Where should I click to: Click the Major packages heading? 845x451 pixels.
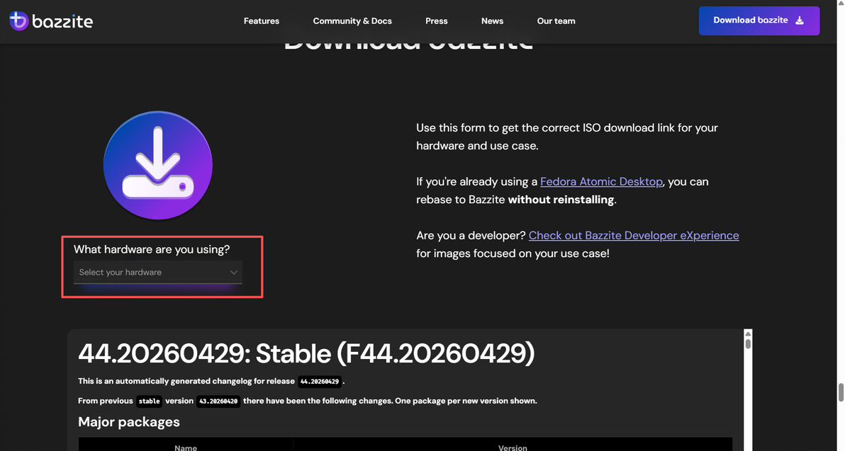[129, 422]
